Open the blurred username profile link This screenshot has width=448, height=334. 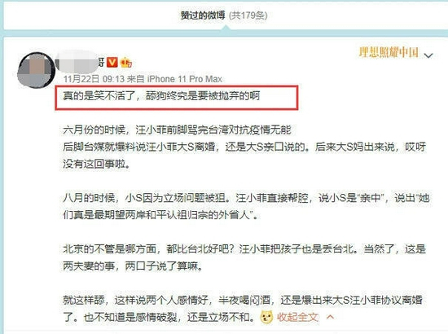pyautogui.click(x=80, y=62)
